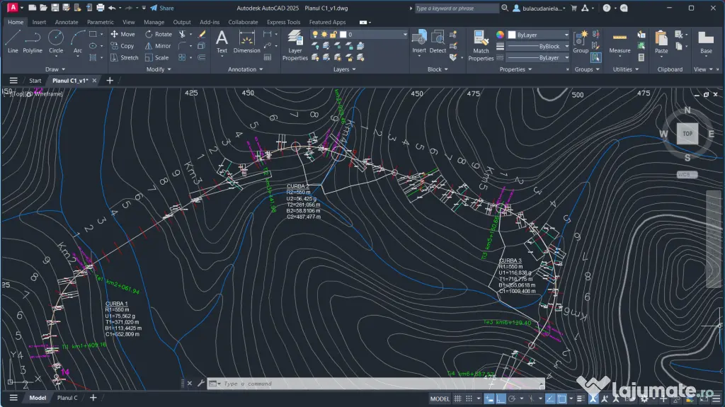This screenshot has height=407, width=725.
Task: Expand the Utilities panel
Action: click(626, 69)
